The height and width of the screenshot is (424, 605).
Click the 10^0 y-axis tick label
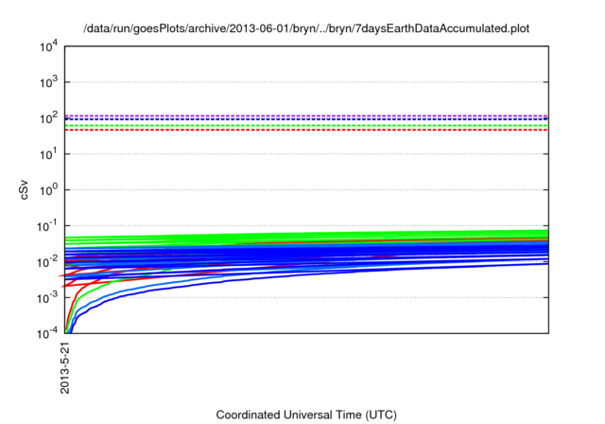pos(48,189)
